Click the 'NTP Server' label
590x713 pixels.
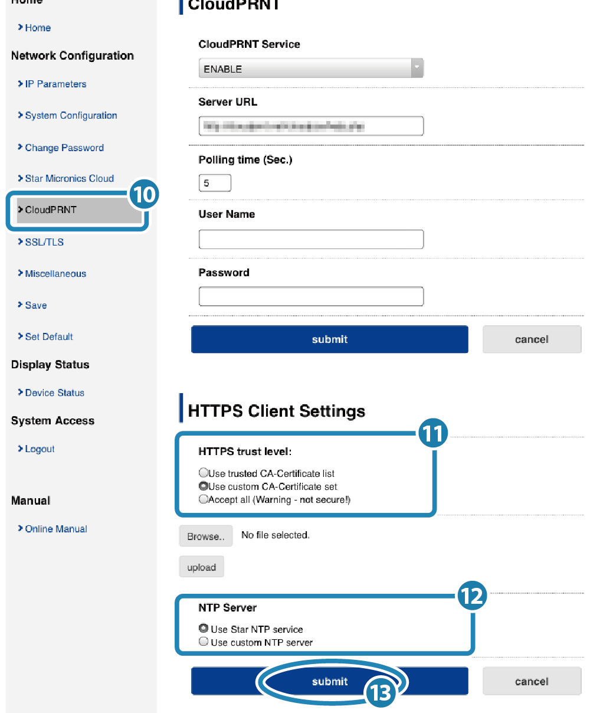click(x=228, y=607)
